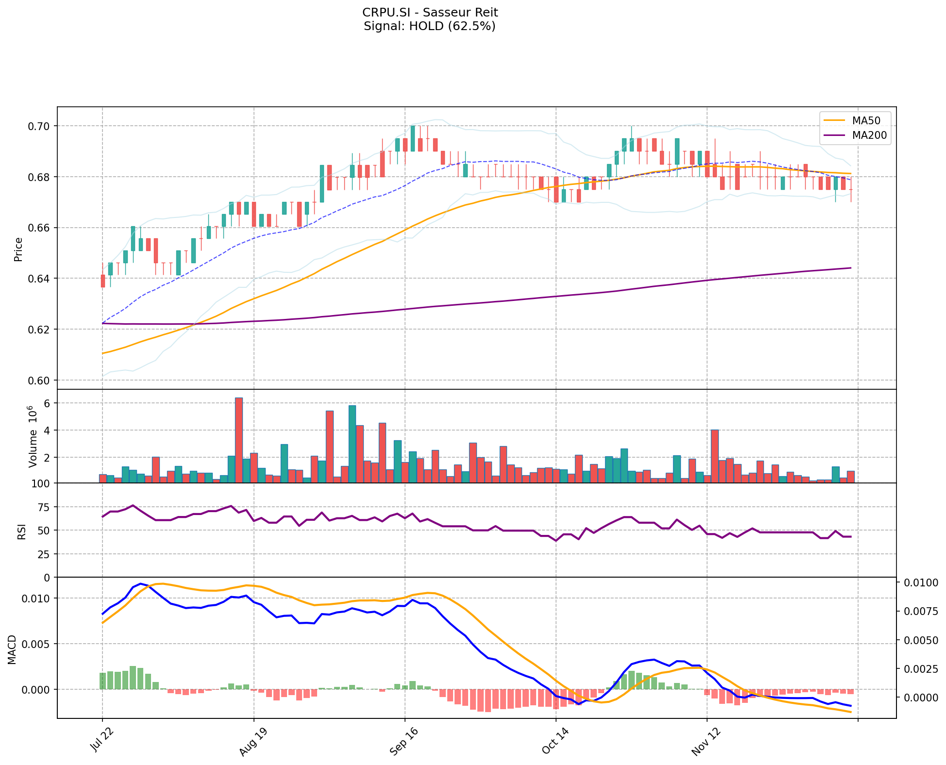
Task: Click the 0.60 price tick label
Action: [40, 381]
